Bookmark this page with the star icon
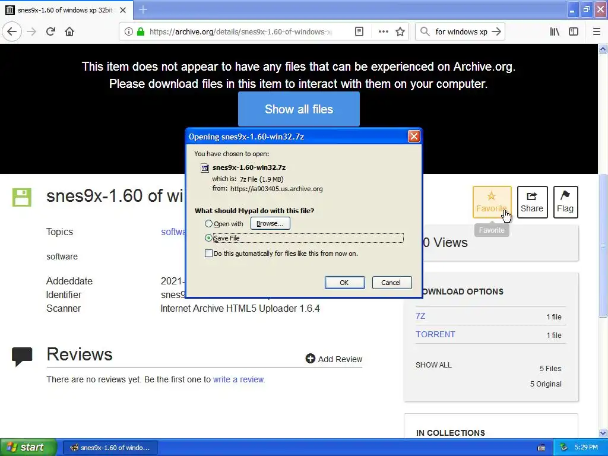Image resolution: width=608 pixels, height=456 pixels. (400, 32)
